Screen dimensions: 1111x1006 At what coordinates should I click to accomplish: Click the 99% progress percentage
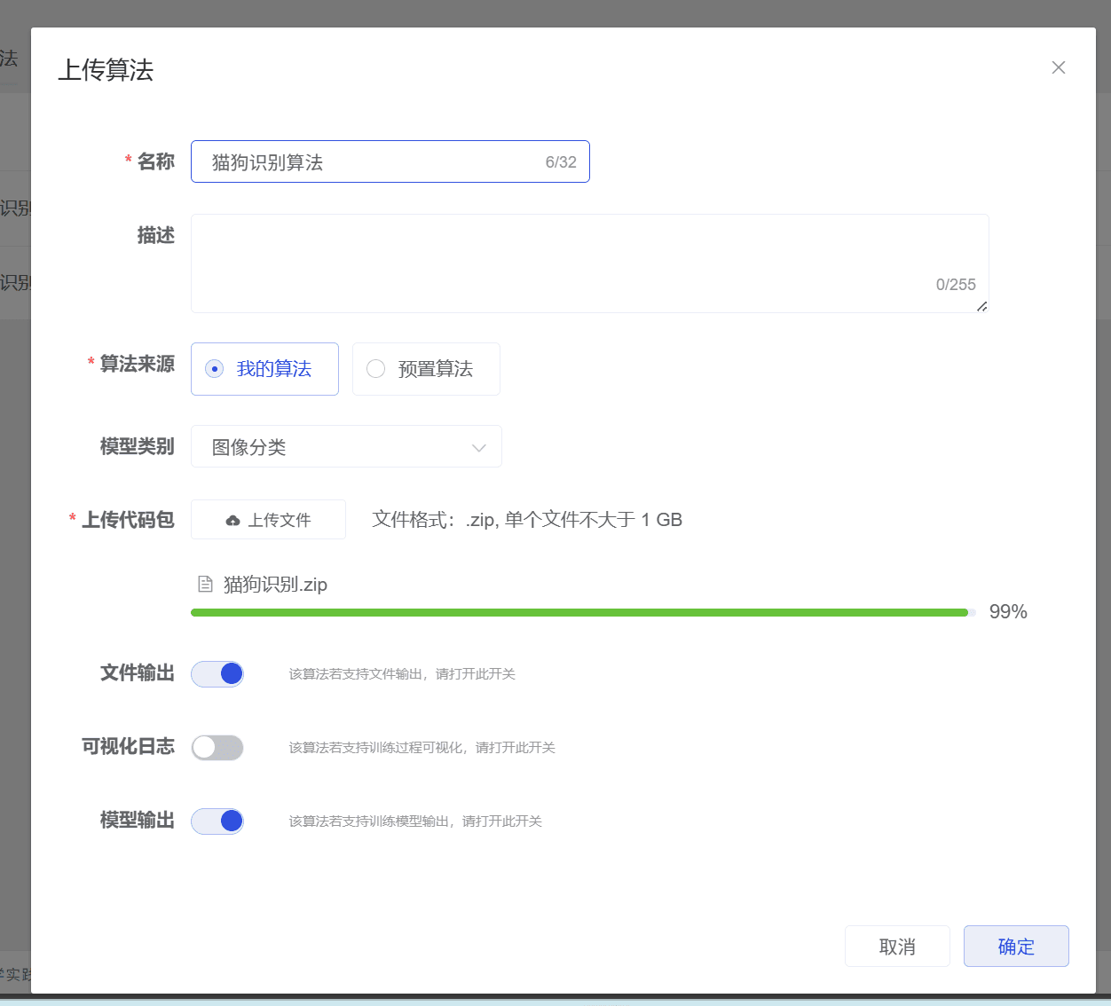pyautogui.click(x=1008, y=612)
